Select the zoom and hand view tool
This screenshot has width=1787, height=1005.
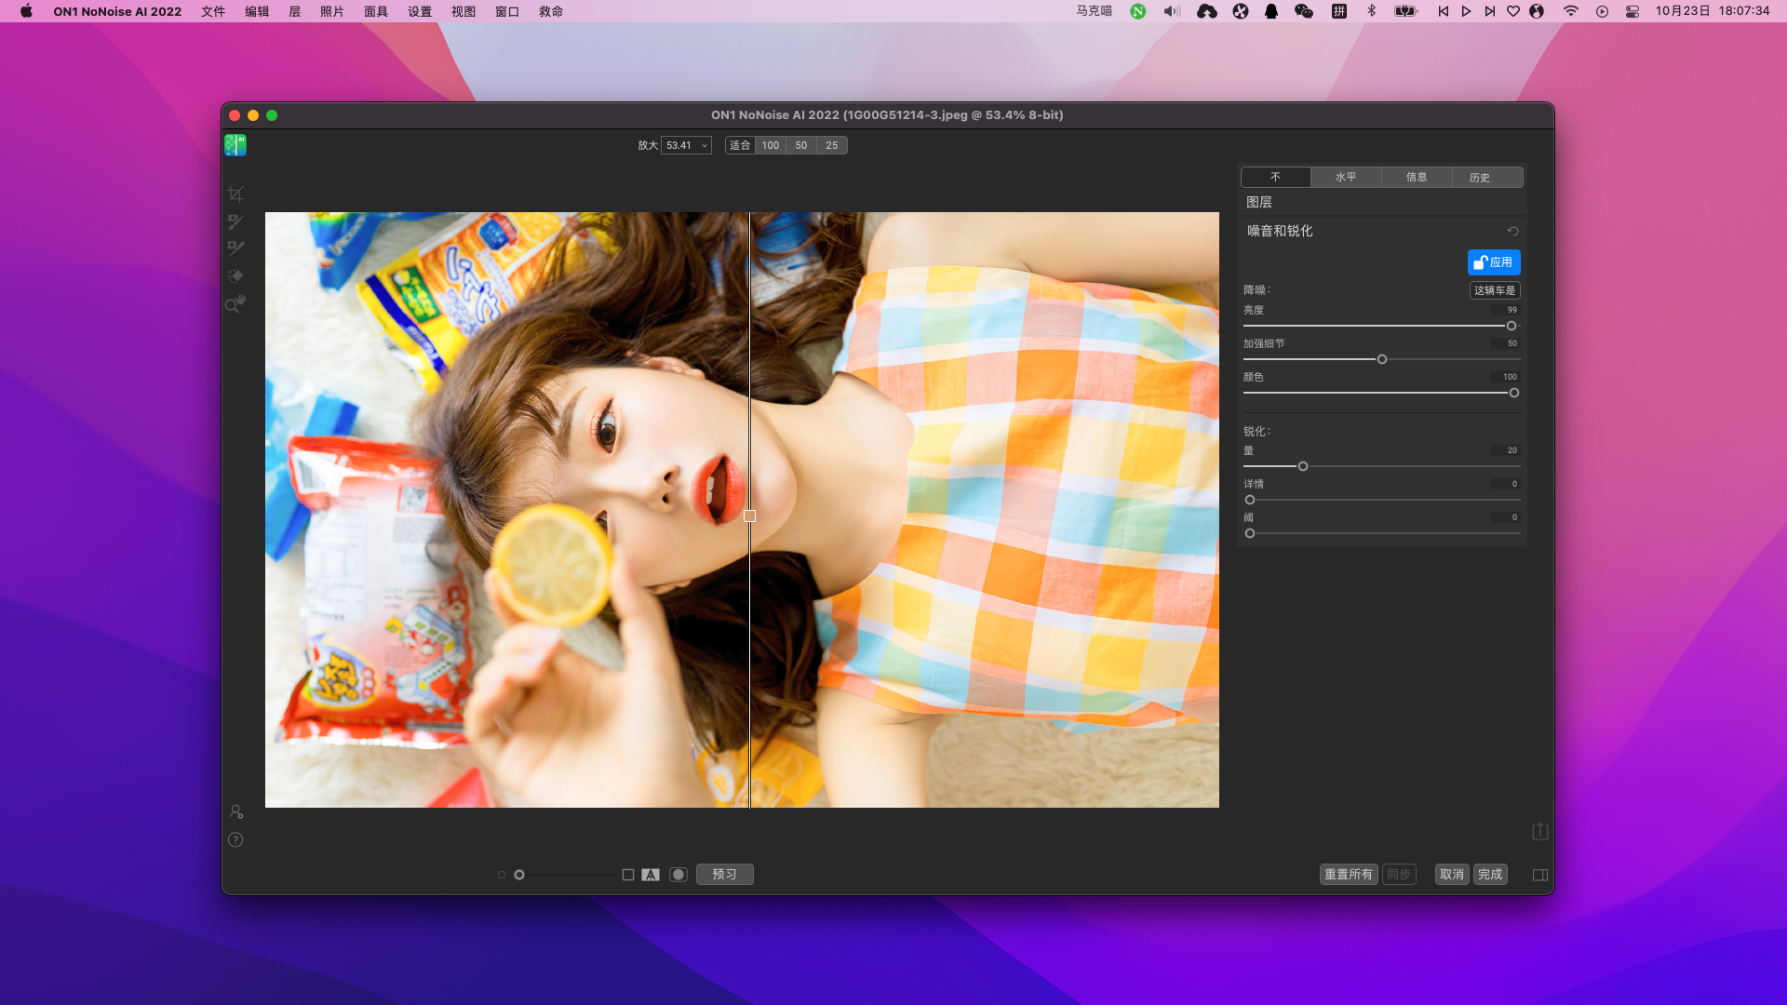[x=235, y=303]
